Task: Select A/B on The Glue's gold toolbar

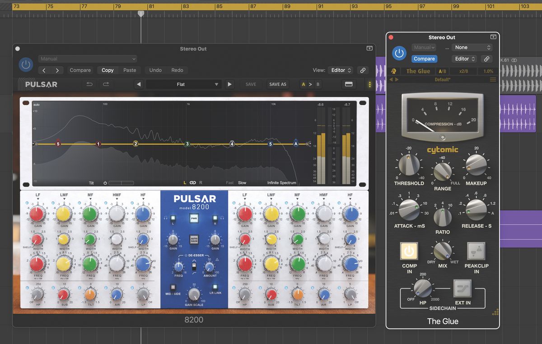Action: 442,71
